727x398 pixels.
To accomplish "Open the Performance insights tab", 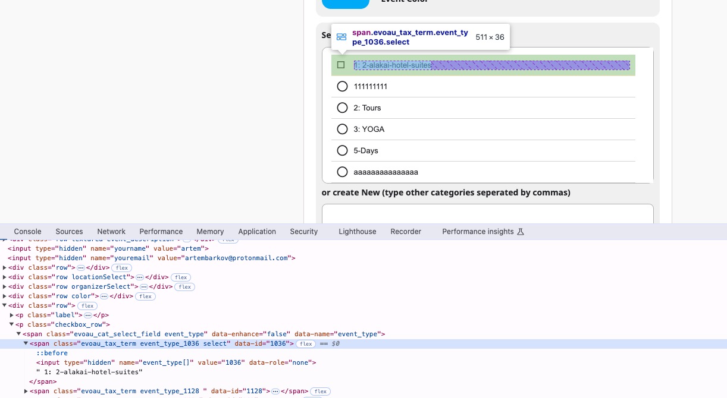I will [483, 232].
